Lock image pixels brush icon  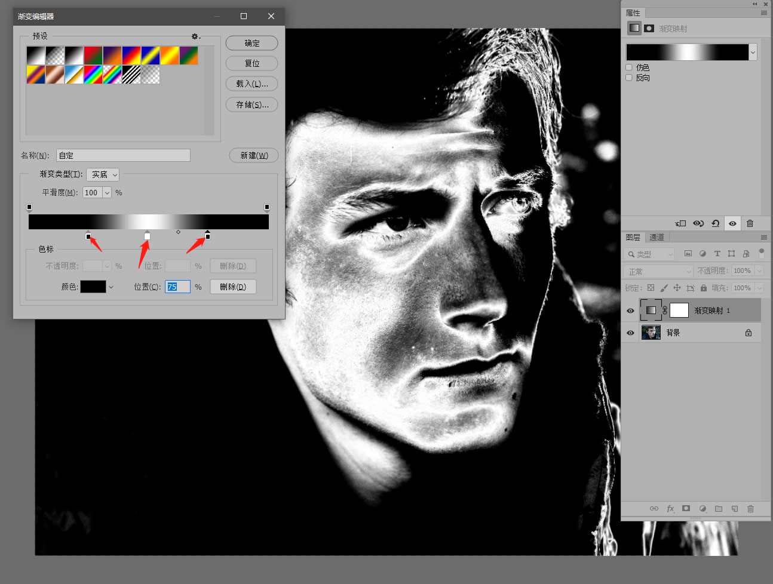click(x=664, y=288)
